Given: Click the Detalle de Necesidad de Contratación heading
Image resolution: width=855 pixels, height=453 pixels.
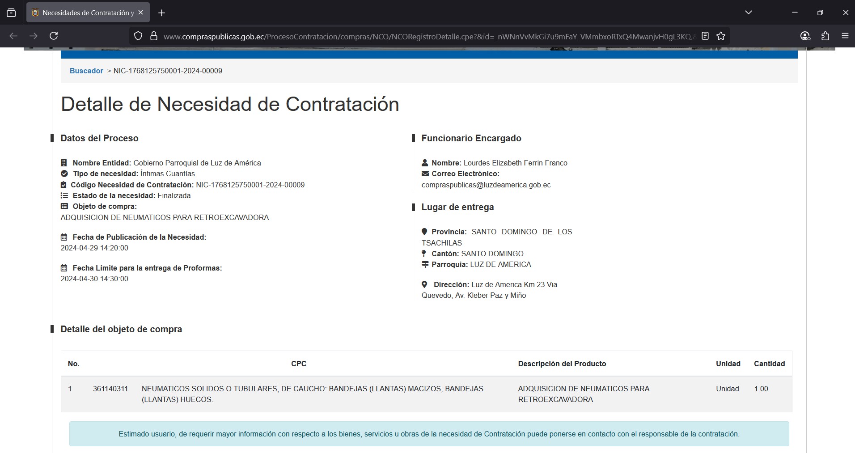Looking at the screenshot, I should tap(230, 104).
